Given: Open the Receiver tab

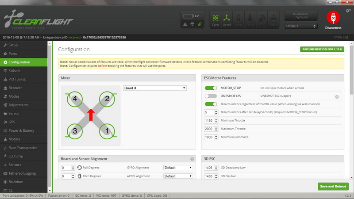Looking at the screenshot, I should (24, 88).
